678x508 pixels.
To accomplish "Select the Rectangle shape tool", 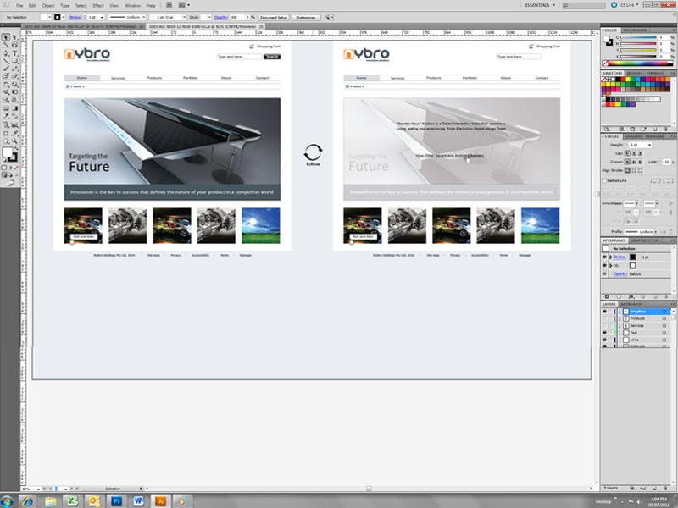I will pos(14,61).
